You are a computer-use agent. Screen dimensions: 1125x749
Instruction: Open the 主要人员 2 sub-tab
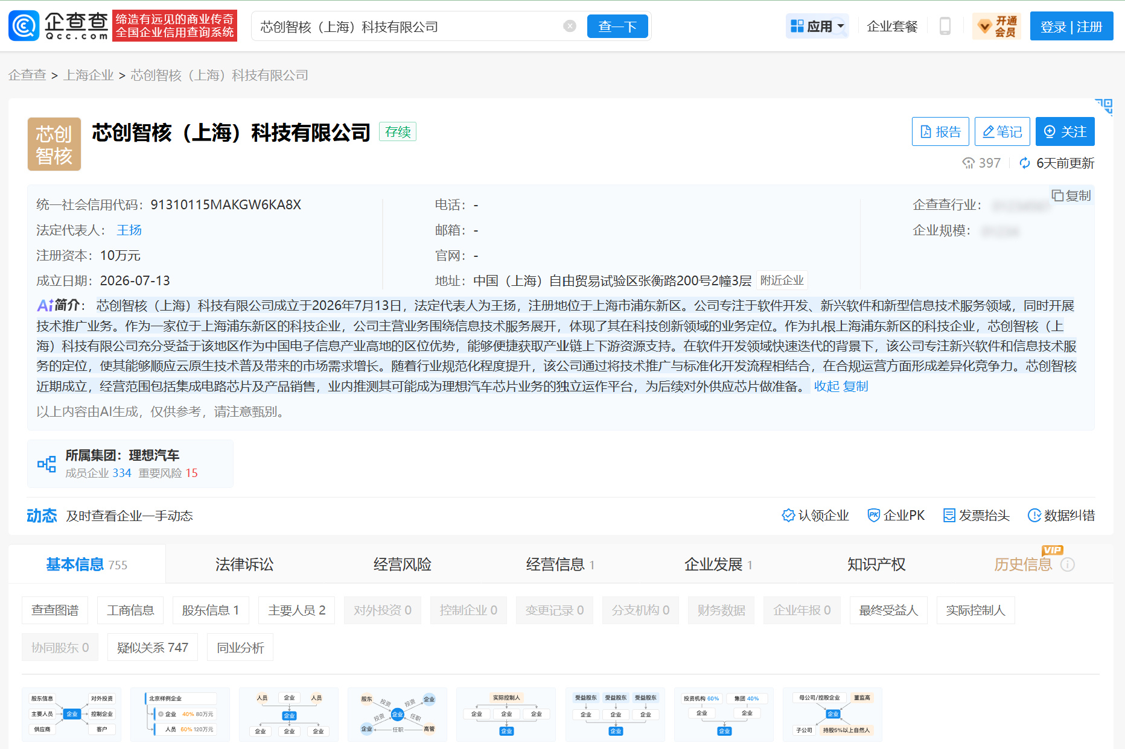[297, 610]
